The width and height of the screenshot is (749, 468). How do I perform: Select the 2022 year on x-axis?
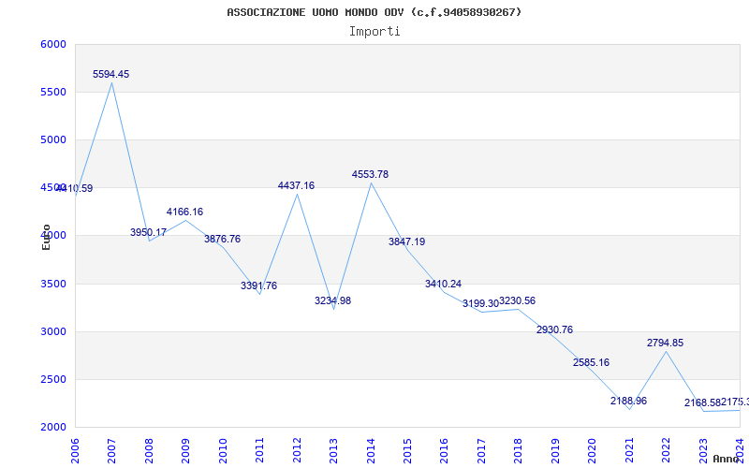tap(667, 451)
